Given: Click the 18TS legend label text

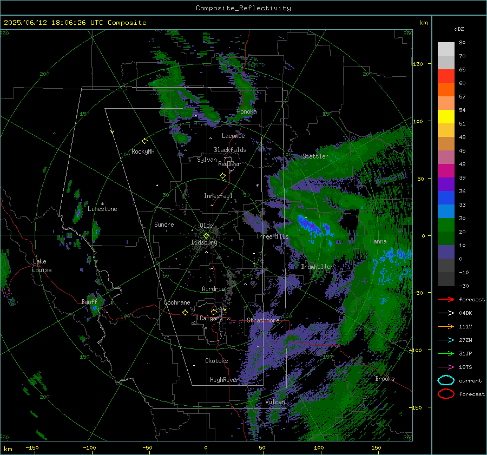Looking at the screenshot, I should pos(465,367).
